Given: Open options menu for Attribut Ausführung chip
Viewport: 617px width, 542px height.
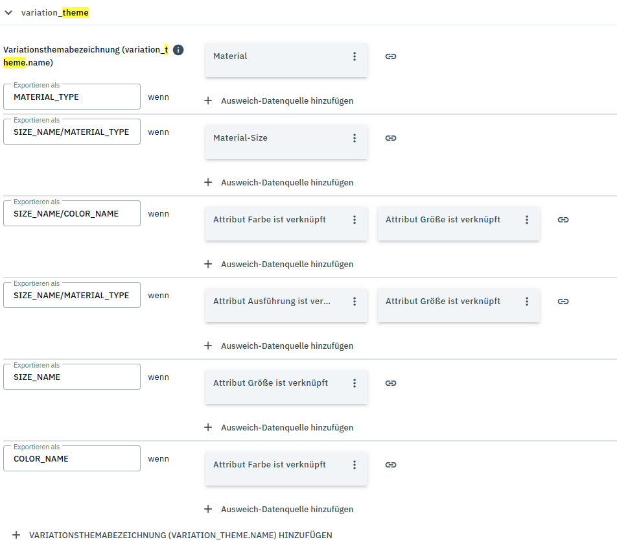Looking at the screenshot, I should pos(355,301).
